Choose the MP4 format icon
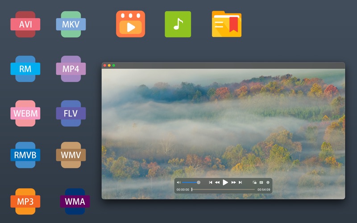The height and width of the screenshot is (223, 357). [71, 69]
